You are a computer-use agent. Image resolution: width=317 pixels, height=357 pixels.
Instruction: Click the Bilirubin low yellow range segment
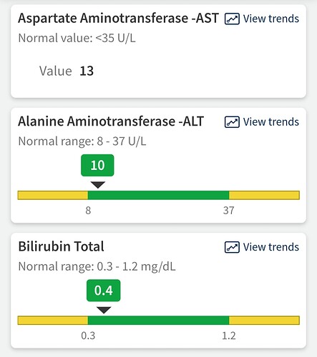[53, 321]
